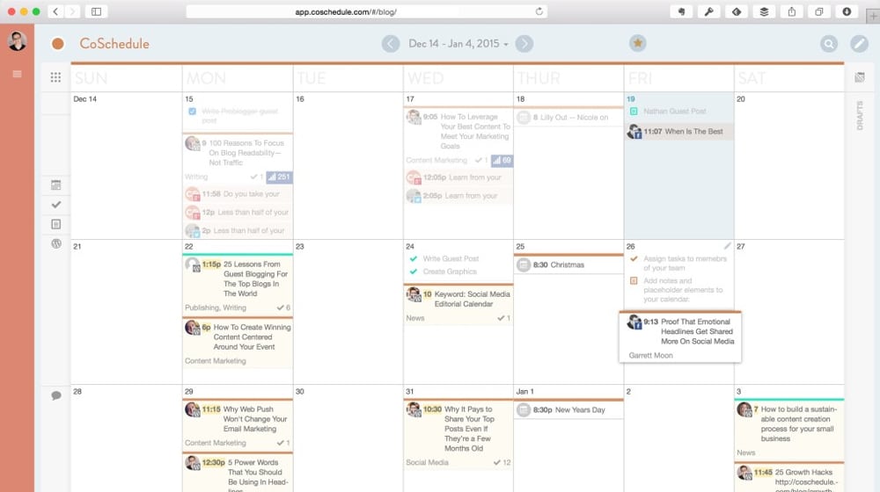Open 2p Less than half of your message
Viewport: 880px width, 492px height.
pyautogui.click(x=238, y=230)
